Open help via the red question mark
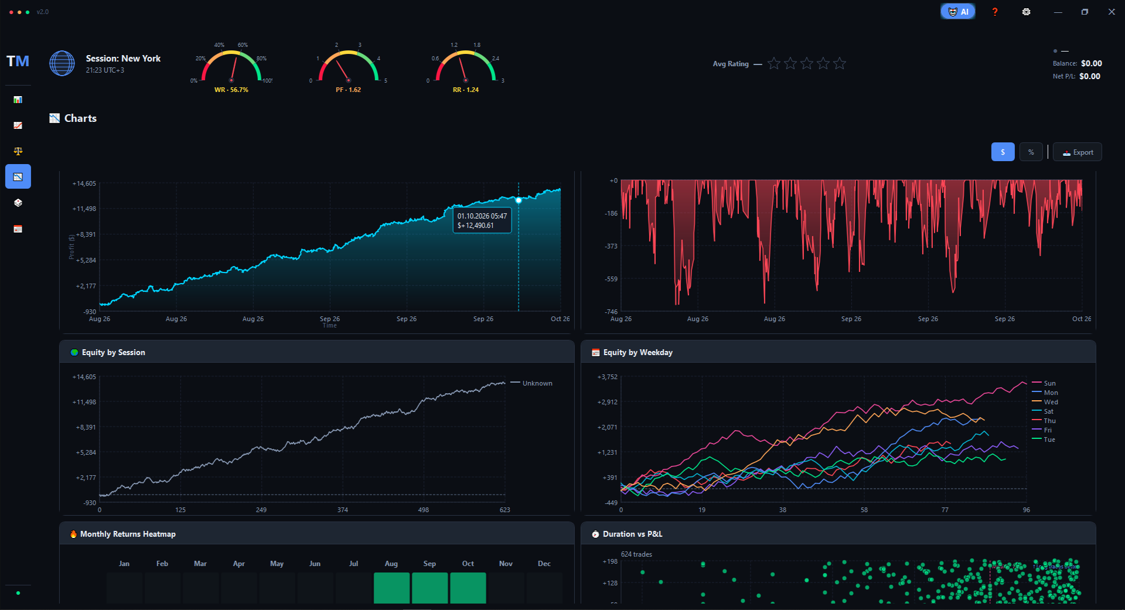 pos(995,12)
